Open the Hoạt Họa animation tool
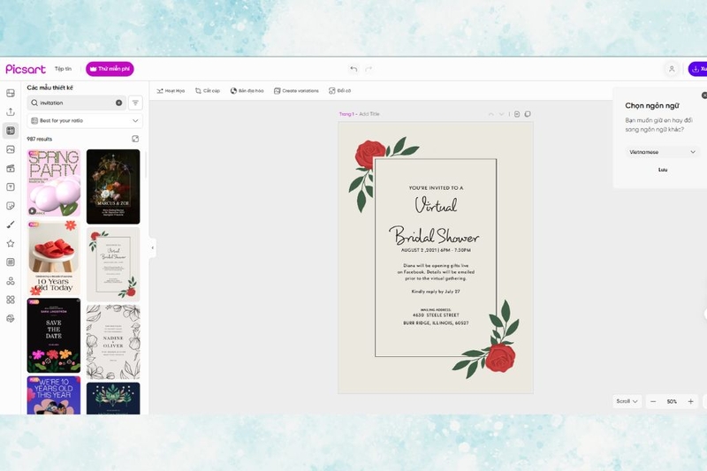Viewport: 707px width, 471px height. click(171, 91)
